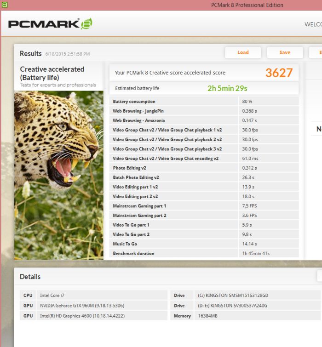This screenshot has height=347, width=322.
Task: Select Video Group Chat playback 2 v2 row
Action: [204, 139]
